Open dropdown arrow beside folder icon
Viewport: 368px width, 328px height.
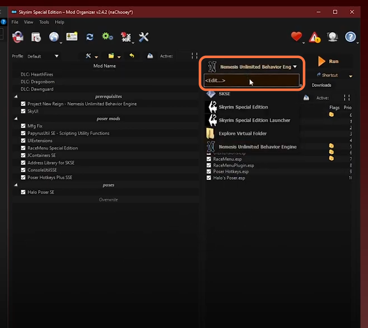click(x=119, y=57)
